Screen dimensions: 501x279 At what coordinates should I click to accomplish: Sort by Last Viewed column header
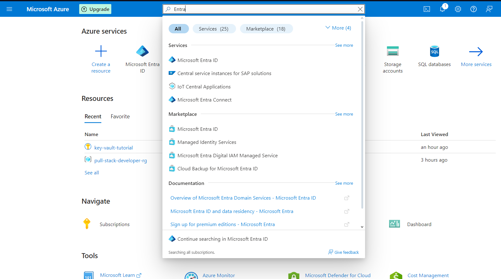click(434, 134)
